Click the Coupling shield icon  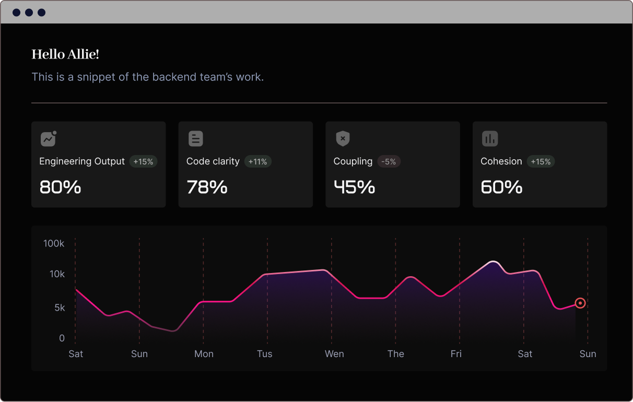[x=343, y=138]
